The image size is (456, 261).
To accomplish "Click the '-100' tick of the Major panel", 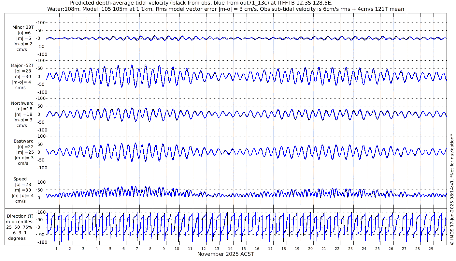I will pos(42,92).
